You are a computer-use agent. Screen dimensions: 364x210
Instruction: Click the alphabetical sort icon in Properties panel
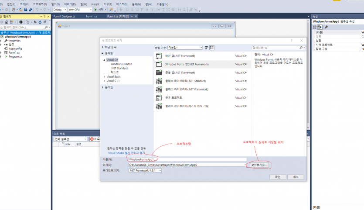(320, 27)
